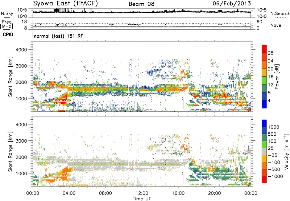Click the '4' power colorbar tick
The image size is (290, 201).
point(269,100)
